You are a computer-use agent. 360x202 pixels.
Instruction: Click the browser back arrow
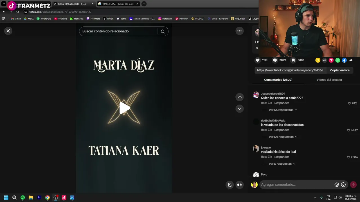4,12
